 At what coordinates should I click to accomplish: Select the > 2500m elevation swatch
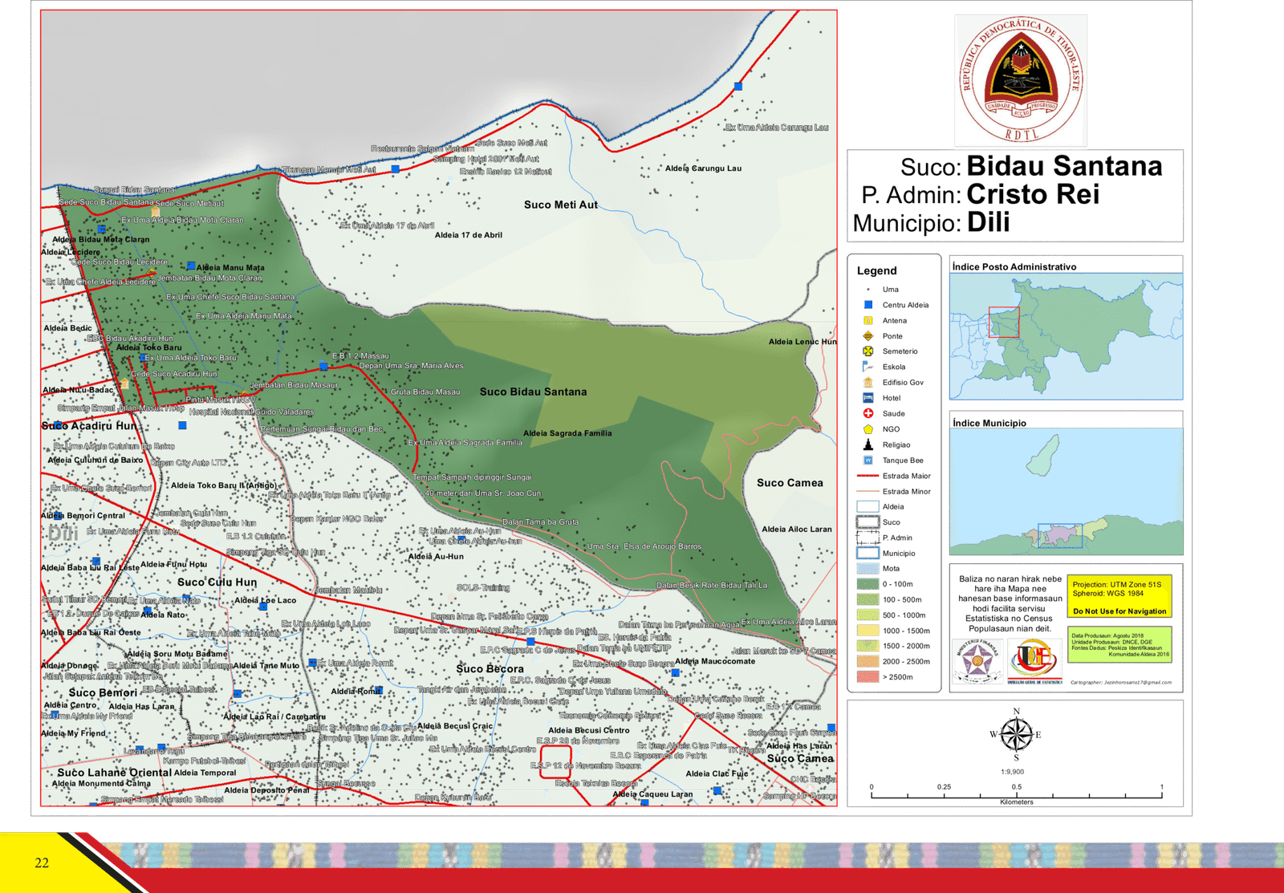868,677
